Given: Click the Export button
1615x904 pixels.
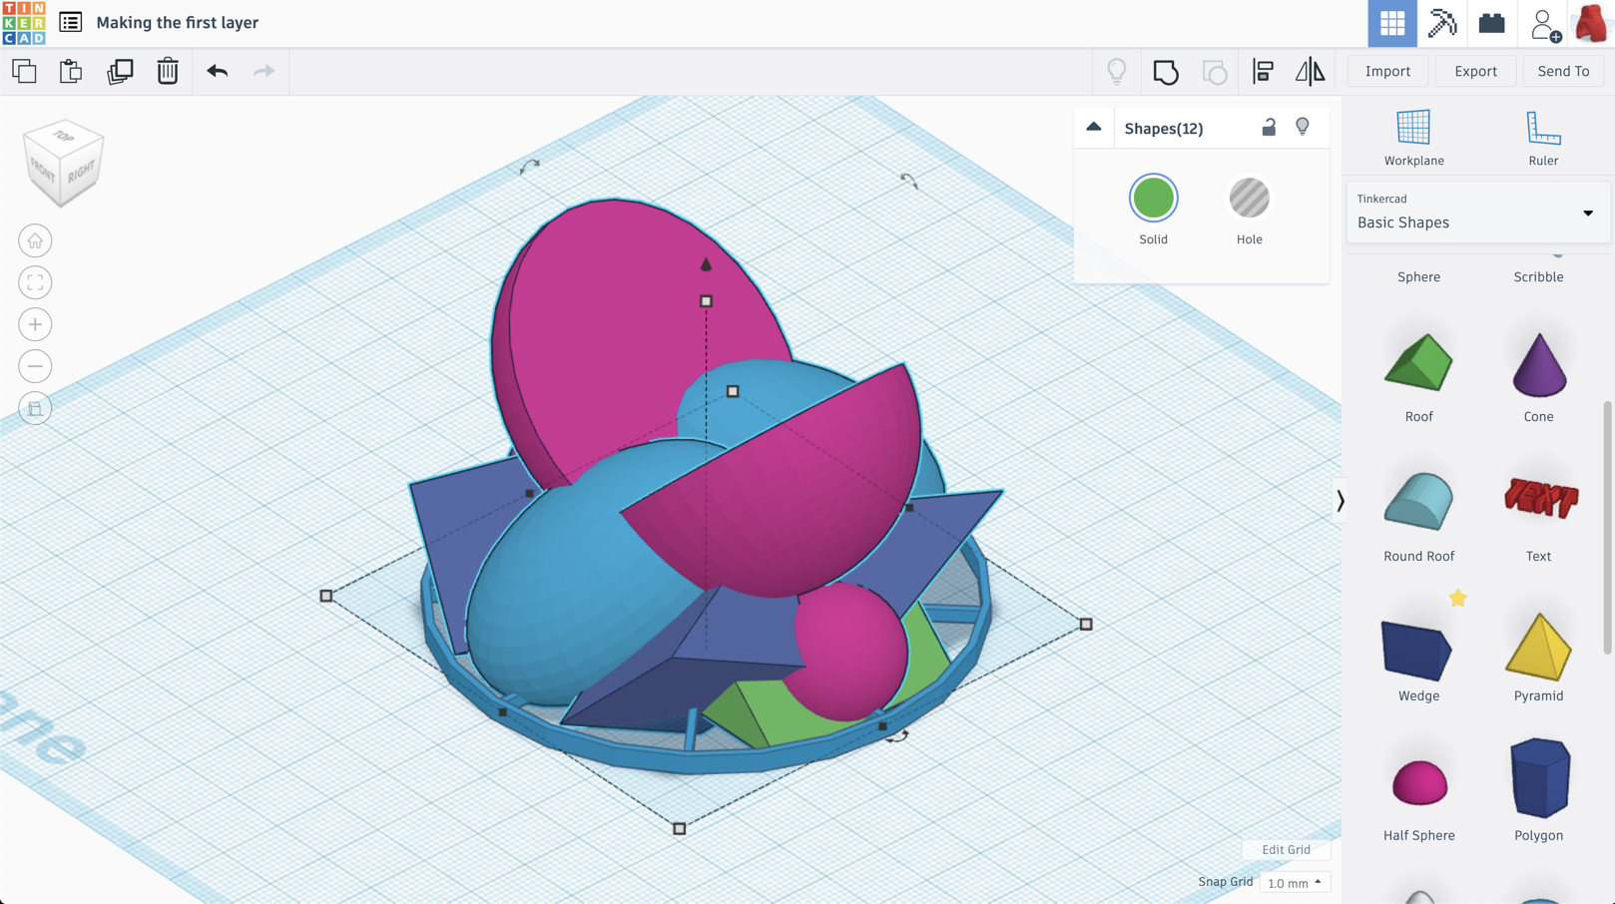Looking at the screenshot, I should pos(1475,71).
